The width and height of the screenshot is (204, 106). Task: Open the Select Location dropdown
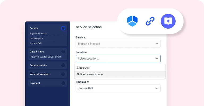[x=118, y=59]
